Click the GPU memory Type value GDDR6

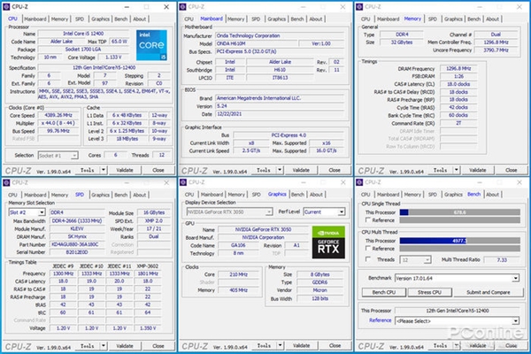[x=320, y=282]
